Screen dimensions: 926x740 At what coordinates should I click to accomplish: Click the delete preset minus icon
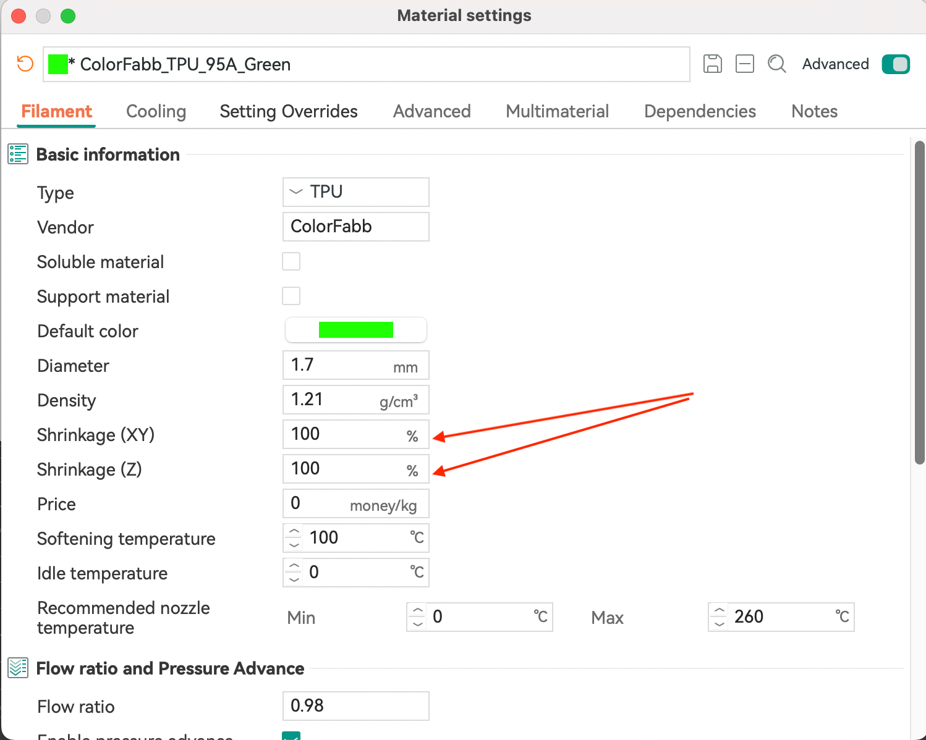click(x=745, y=64)
